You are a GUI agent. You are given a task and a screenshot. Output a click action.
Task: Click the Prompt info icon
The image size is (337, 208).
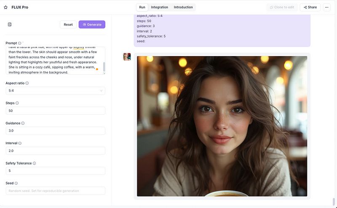click(x=19, y=43)
